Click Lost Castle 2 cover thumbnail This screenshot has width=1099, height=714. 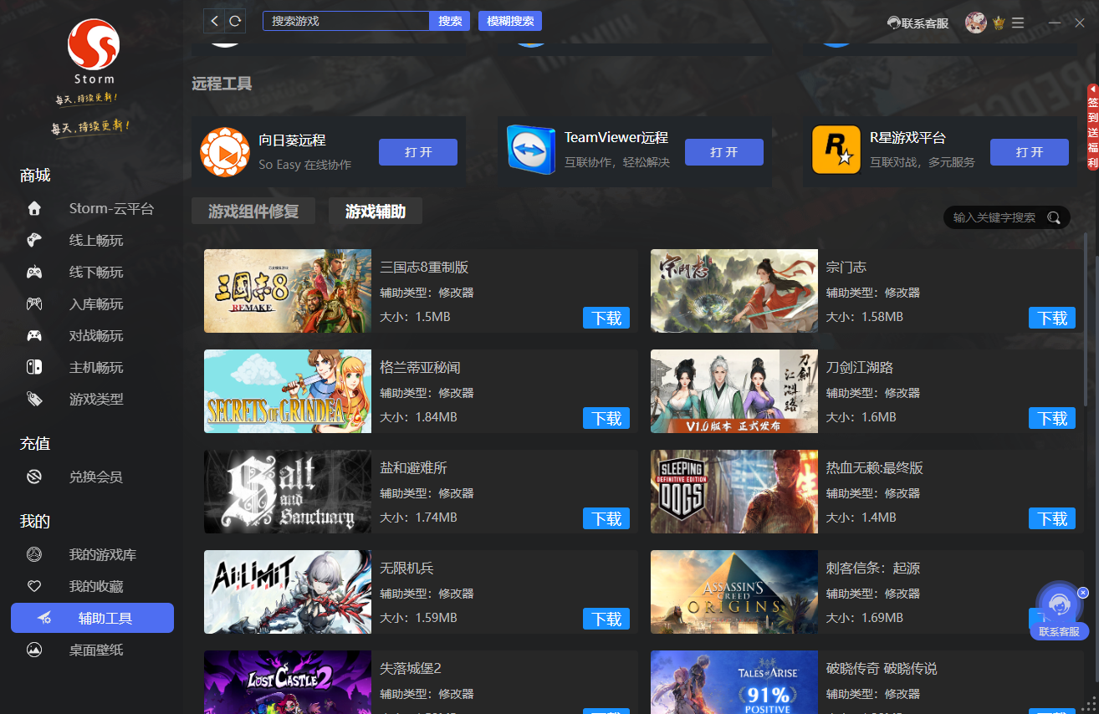click(x=288, y=682)
